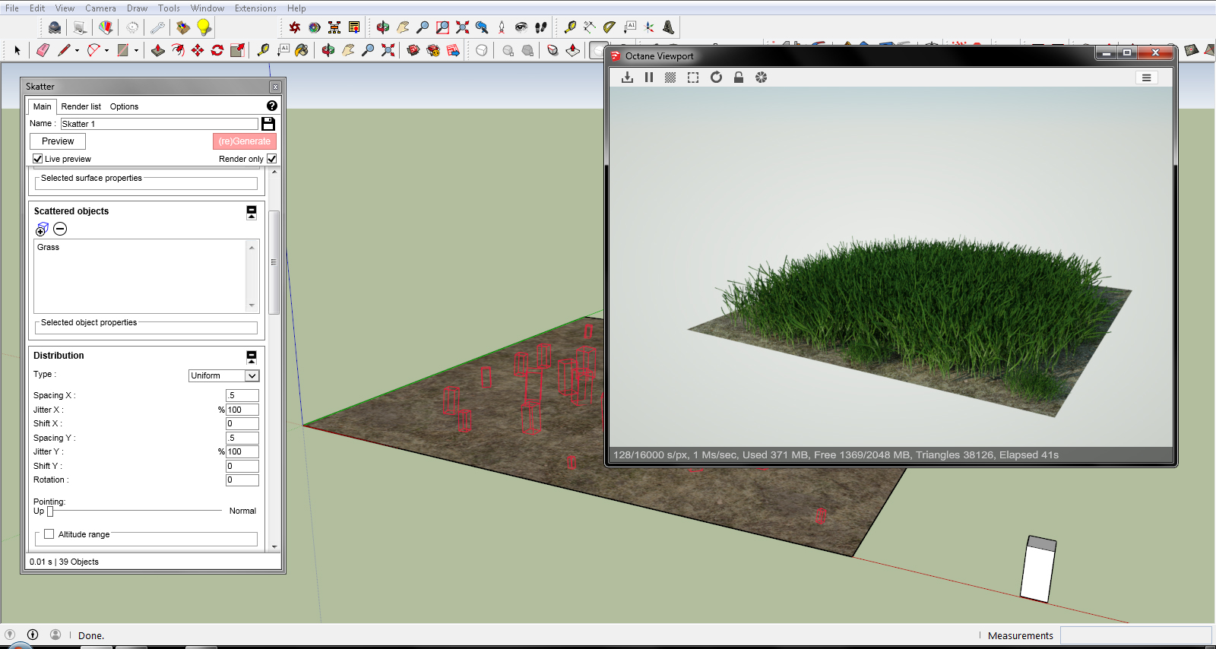Viewport: 1216px width, 649px height.
Task: Click the Skatter save preset disk icon
Action: click(268, 123)
